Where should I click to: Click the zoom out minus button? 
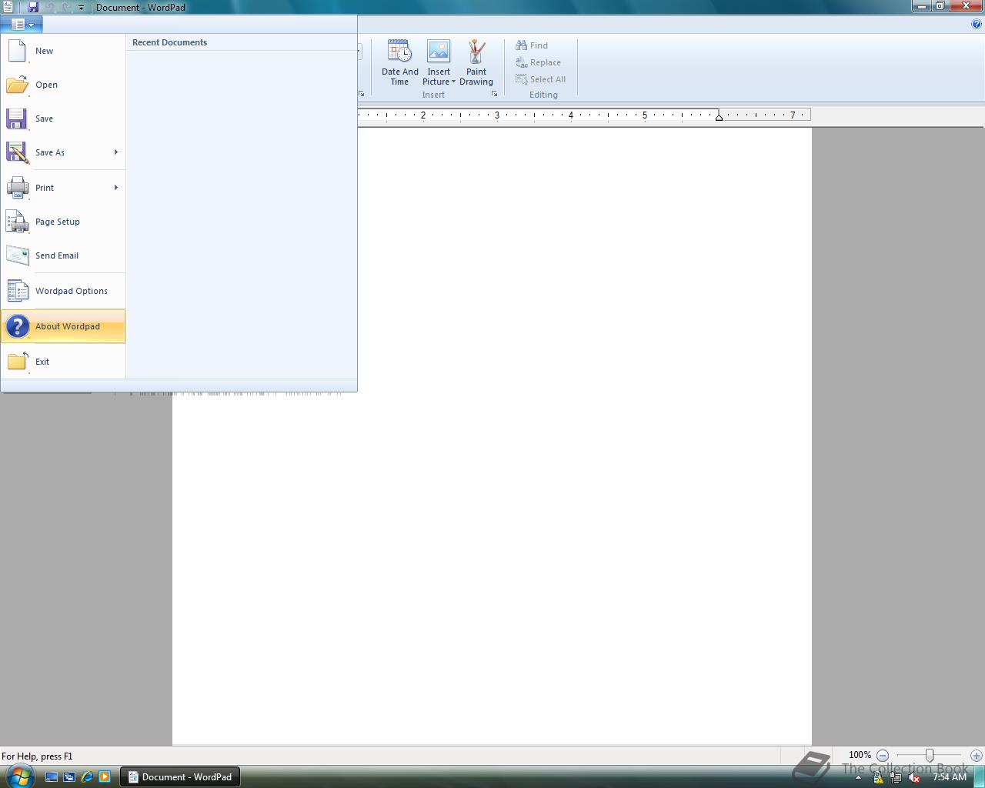point(883,756)
